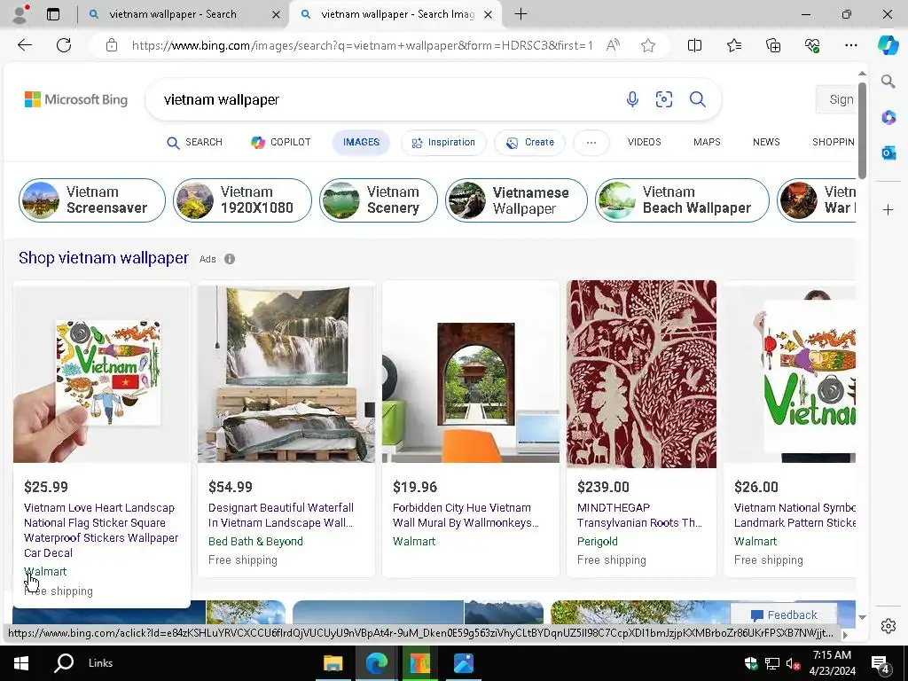Open Copilot sidebar icon
This screenshot has height=681, width=908.
(x=888, y=45)
